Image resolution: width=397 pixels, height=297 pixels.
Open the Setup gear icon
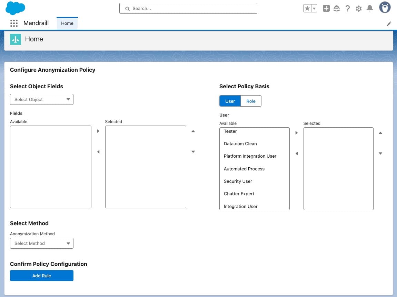[359, 9]
